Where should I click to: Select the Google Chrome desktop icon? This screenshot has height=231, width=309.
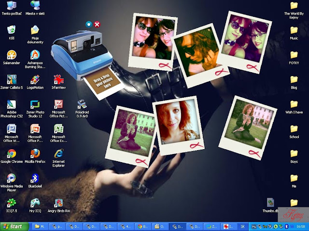coord(12,156)
